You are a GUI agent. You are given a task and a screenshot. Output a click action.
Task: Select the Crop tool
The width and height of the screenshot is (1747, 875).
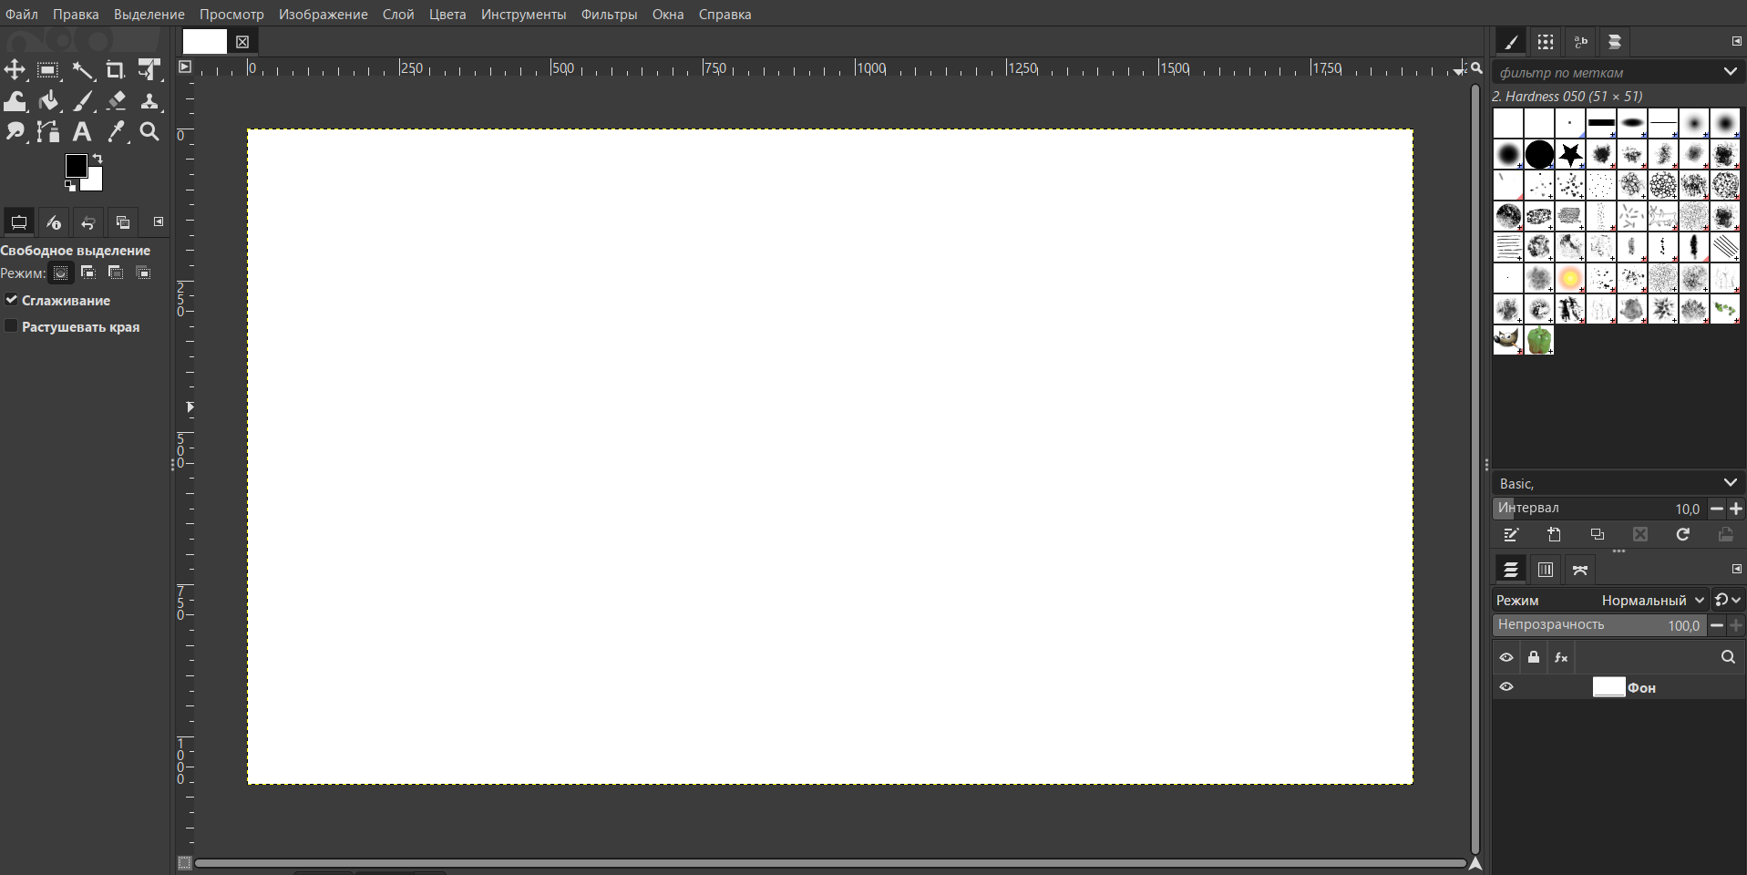116,70
